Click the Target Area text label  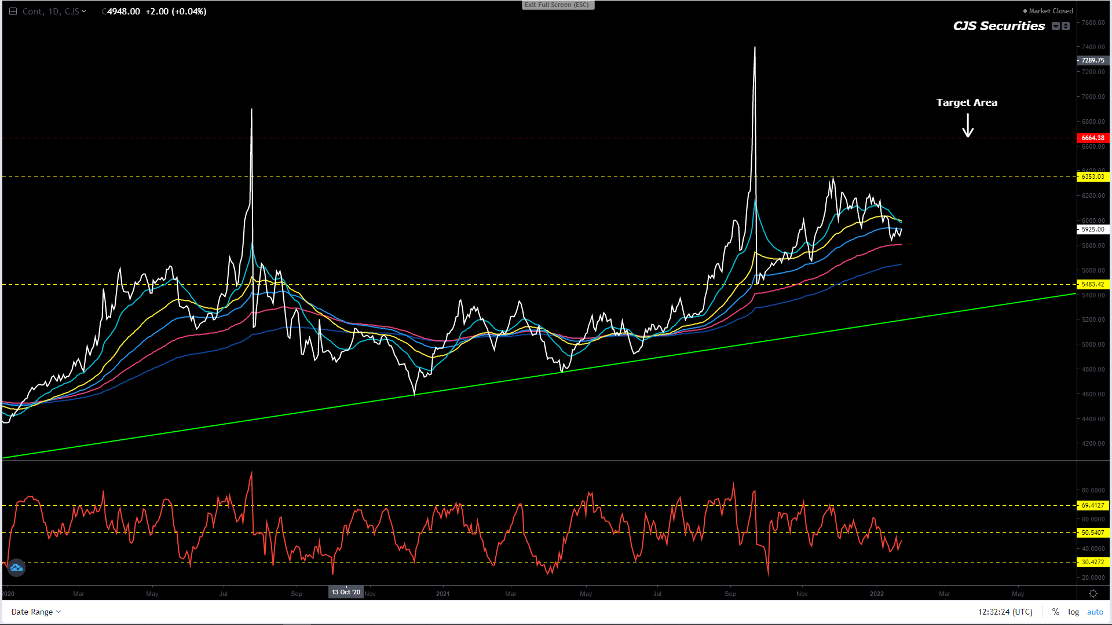click(967, 102)
